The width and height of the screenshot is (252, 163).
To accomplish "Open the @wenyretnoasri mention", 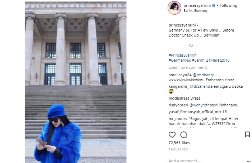I will [204, 105].
